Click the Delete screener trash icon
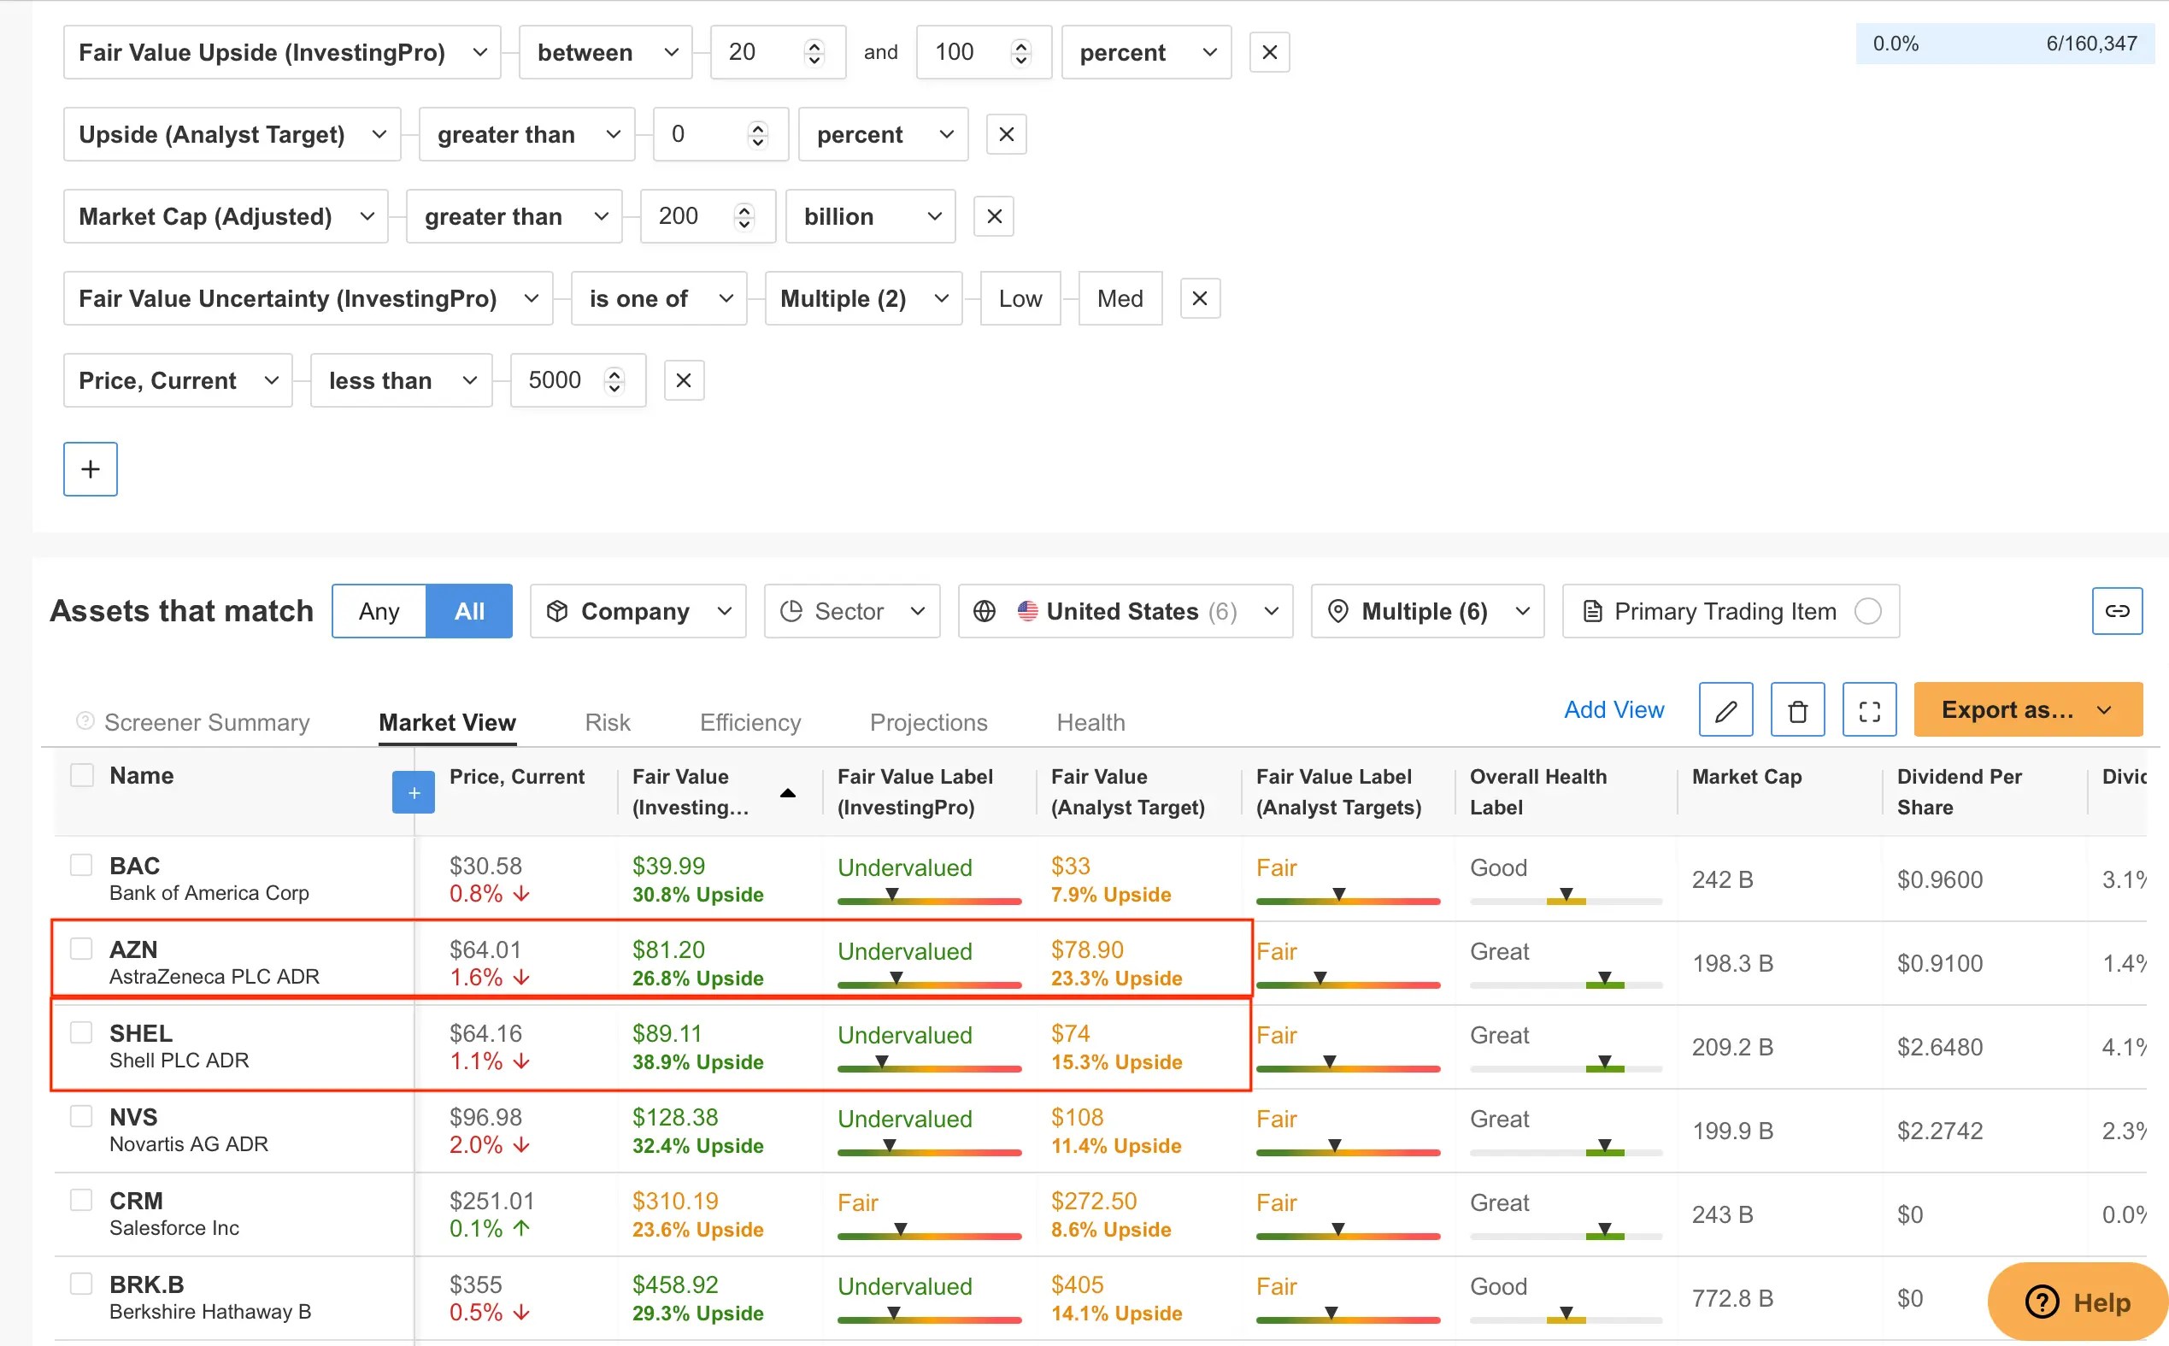 [x=1798, y=708]
